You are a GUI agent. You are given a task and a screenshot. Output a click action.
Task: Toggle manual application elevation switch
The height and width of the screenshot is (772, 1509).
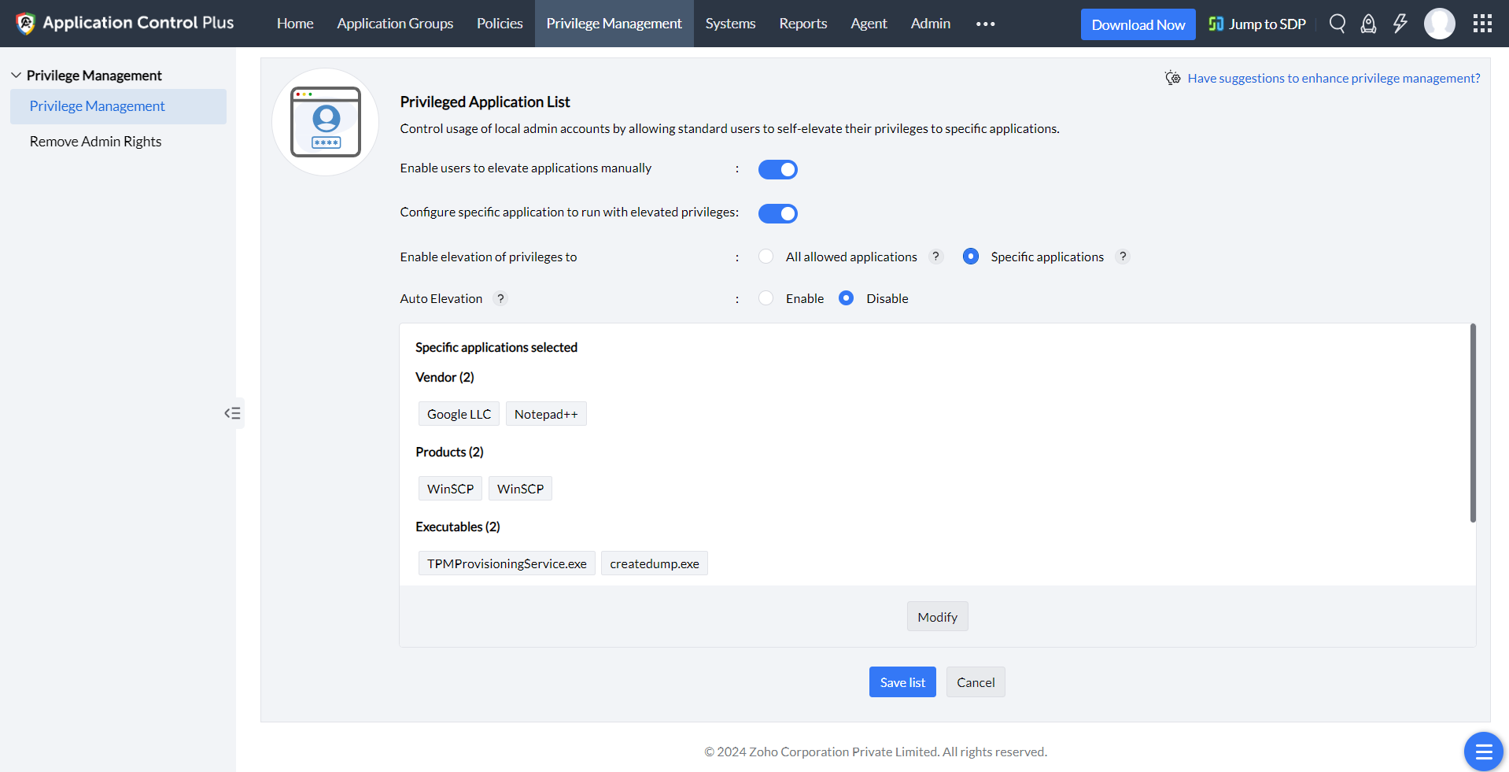(777, 169)
